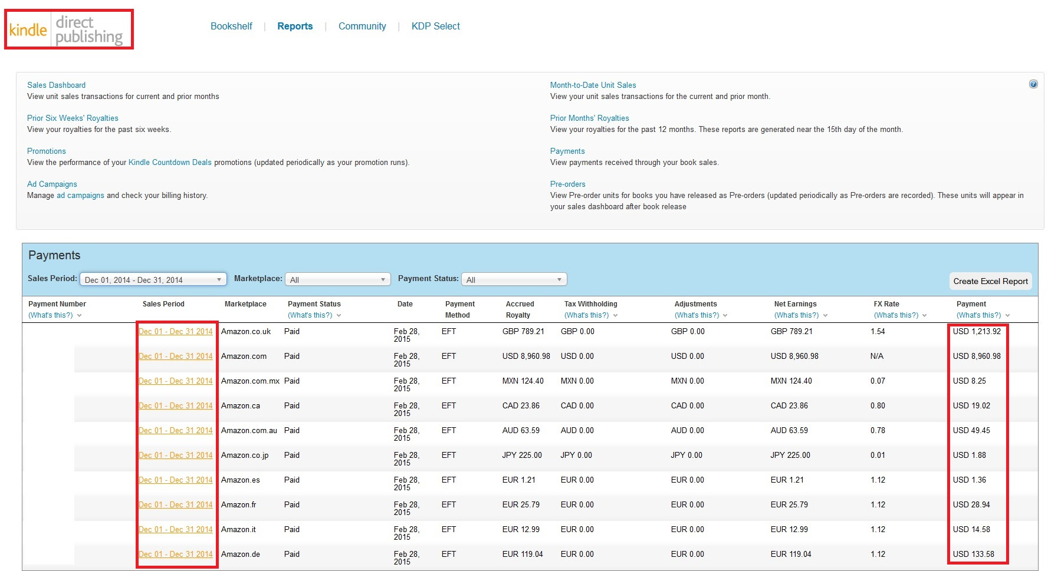The width and height of the screenshot is (1048, 571).
Task: Click the USD 49.45 payment cell
Action: point(971,430)
